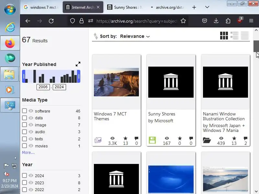Open the snowy mountain thumbnail

point(225,179)
